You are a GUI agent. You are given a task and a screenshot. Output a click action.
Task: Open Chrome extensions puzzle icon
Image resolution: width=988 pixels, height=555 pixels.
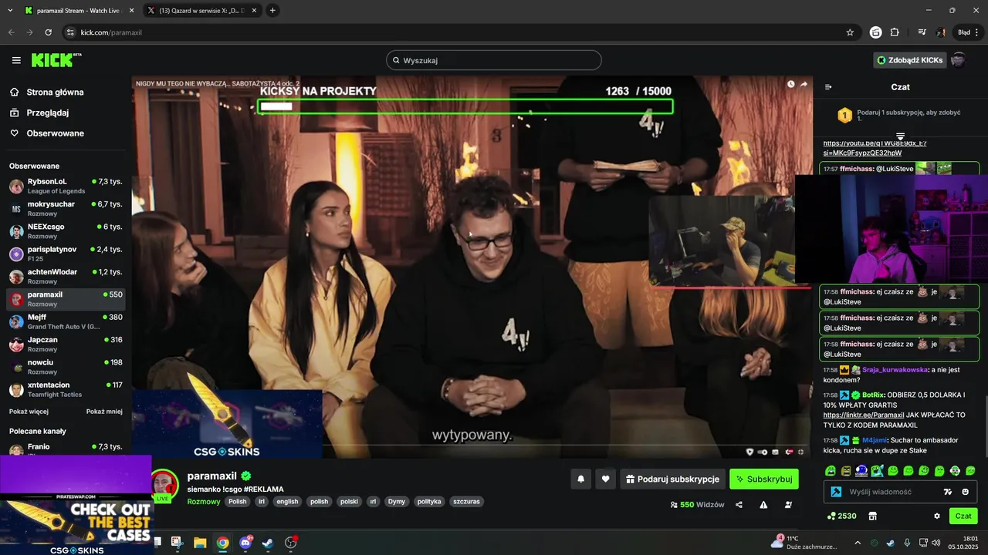click(895, 32)
